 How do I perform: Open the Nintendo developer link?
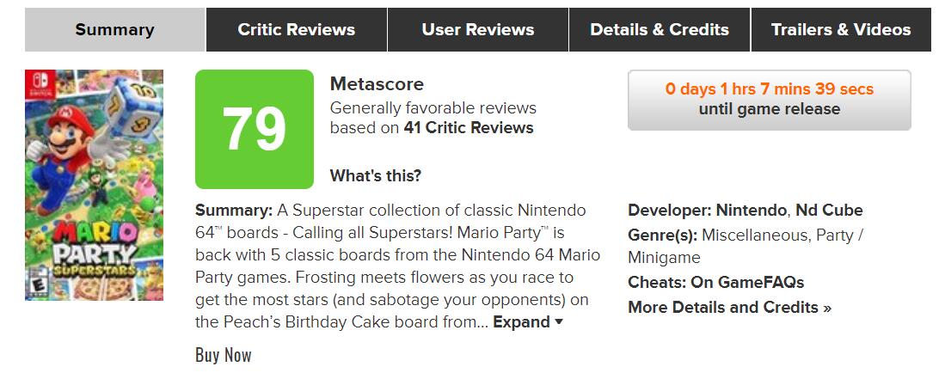[x=752, y=211]
